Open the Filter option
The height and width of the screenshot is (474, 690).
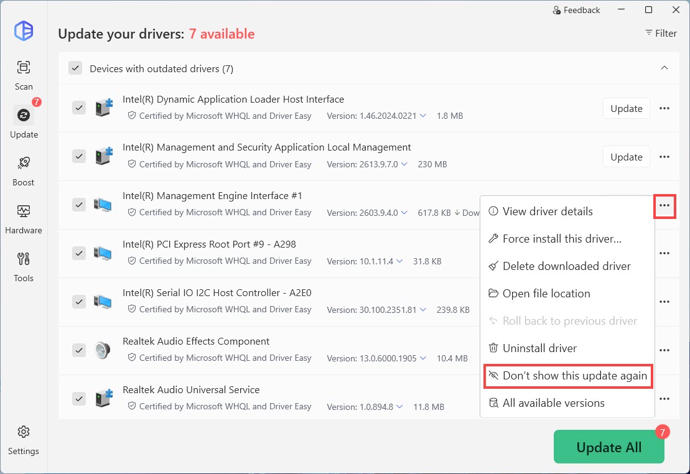click(661, 33)
